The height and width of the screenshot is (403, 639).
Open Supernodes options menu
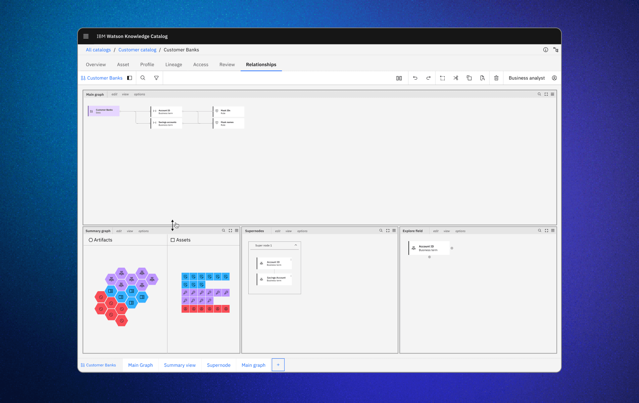pyautogui.click(x=302, y=231)
